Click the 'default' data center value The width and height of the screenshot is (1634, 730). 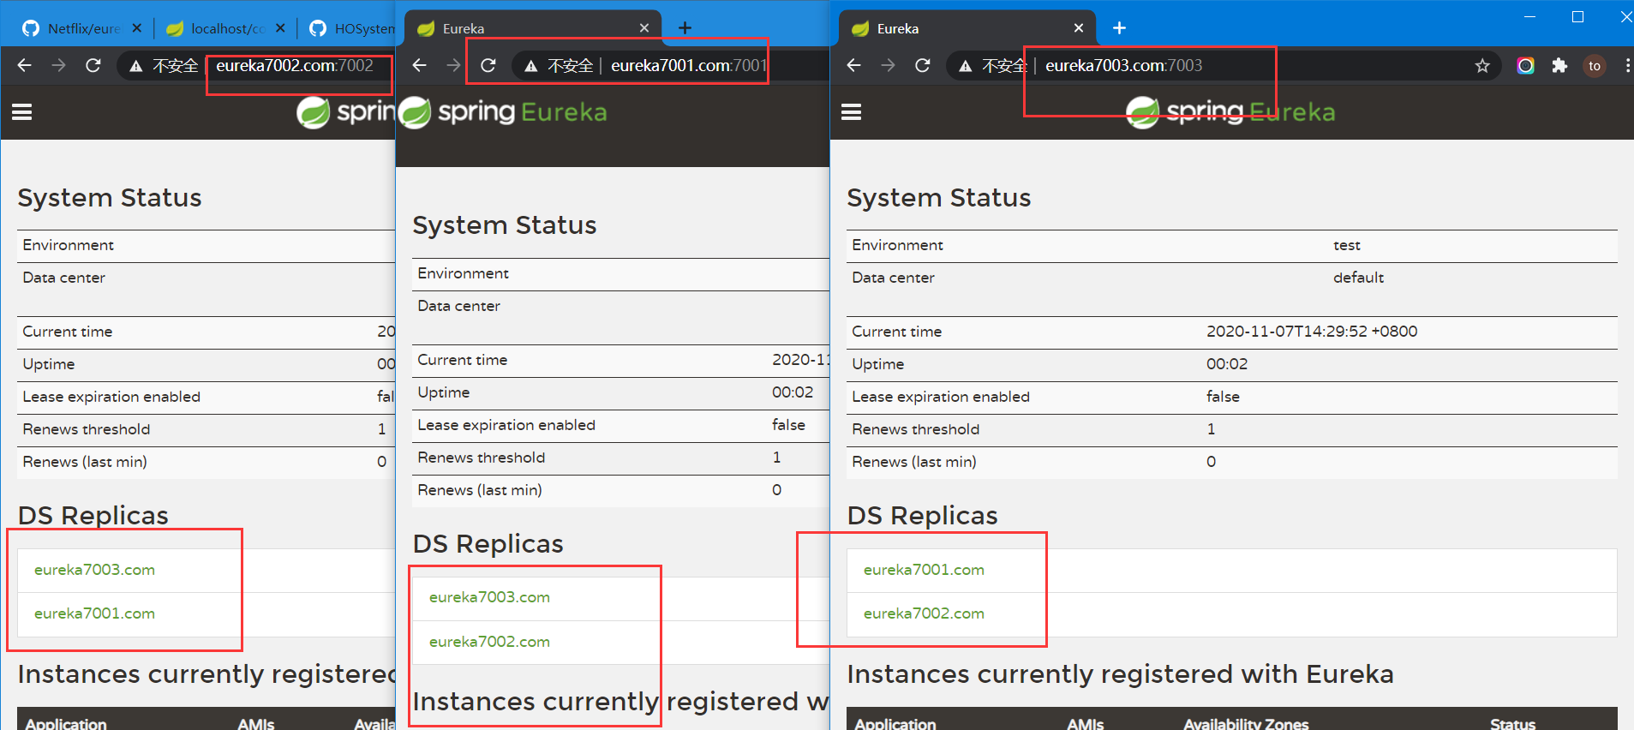pyautogui.click(x=1358, y=278)
